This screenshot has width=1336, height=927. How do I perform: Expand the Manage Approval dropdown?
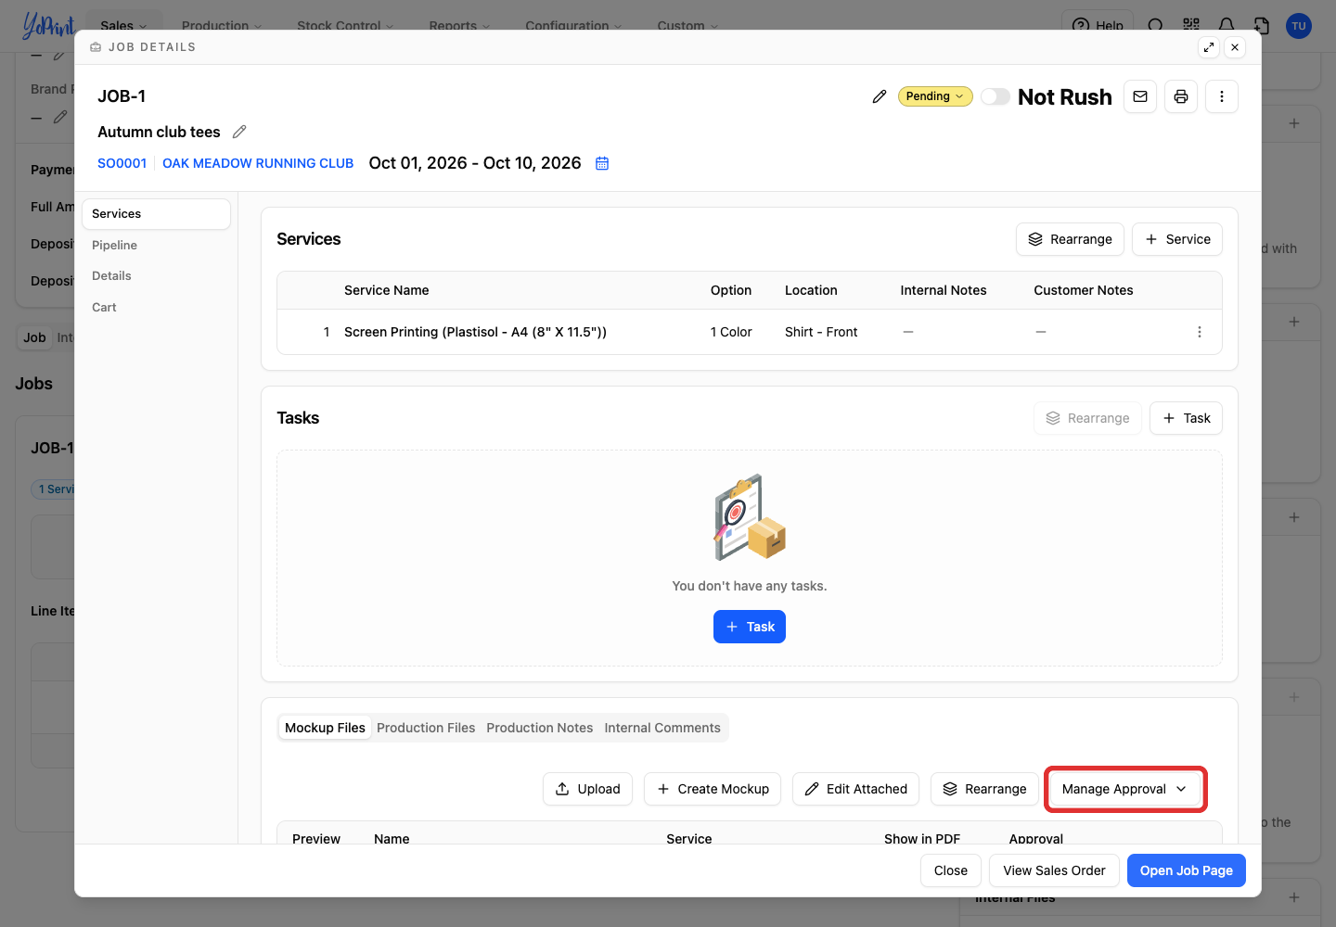coord(1125,789)
